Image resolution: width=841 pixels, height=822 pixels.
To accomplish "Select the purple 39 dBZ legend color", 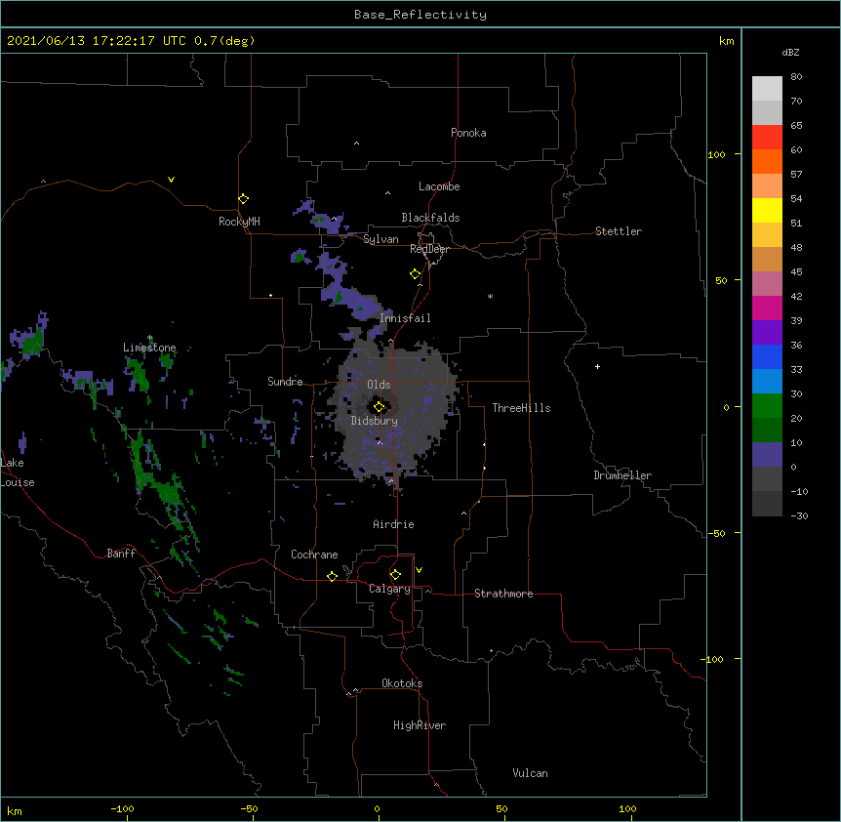I will pos(767,333).
